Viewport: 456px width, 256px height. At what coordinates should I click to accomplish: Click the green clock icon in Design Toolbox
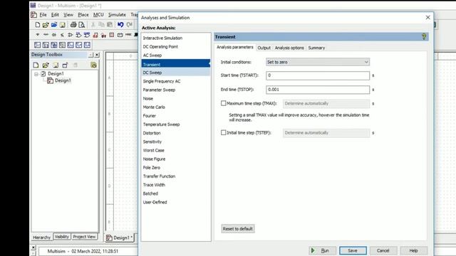coord(93,65)
